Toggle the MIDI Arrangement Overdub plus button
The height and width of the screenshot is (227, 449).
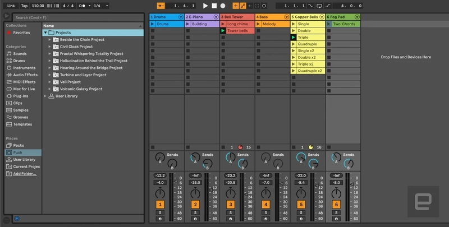[236, 6]
